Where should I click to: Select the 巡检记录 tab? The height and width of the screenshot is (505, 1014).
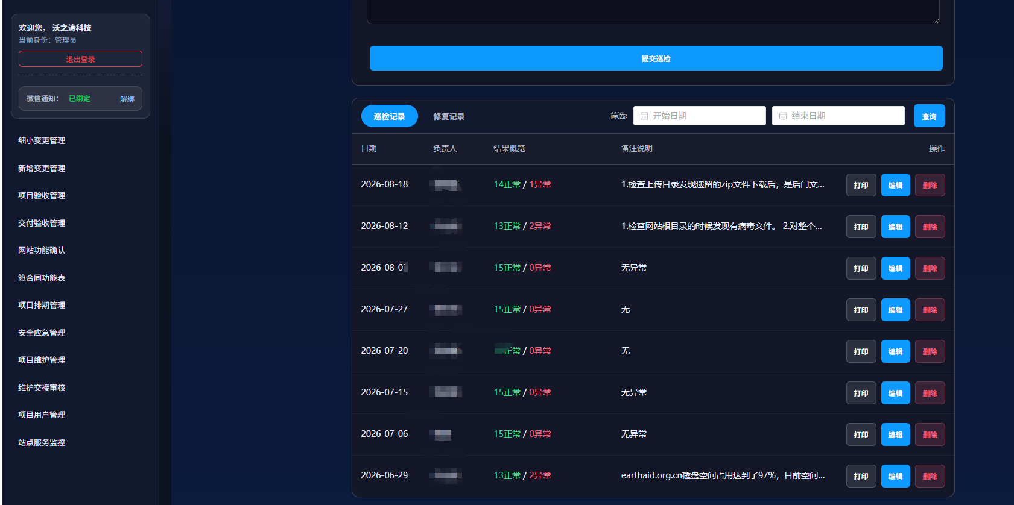coord(389,116)
